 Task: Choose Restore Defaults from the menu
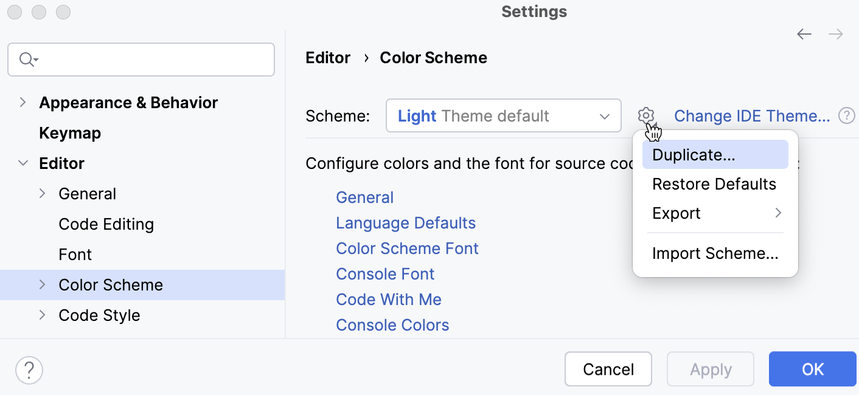(714, 184)
